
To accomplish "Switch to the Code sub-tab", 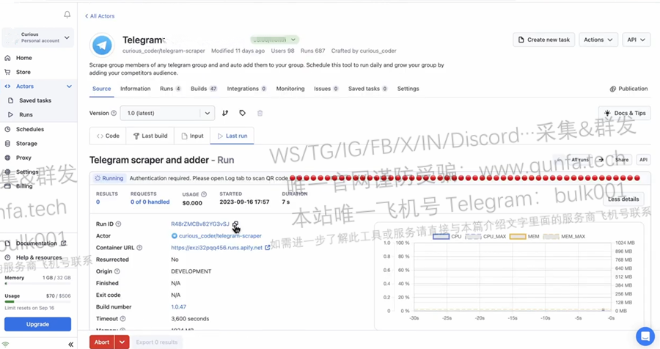I will [108, 136].
